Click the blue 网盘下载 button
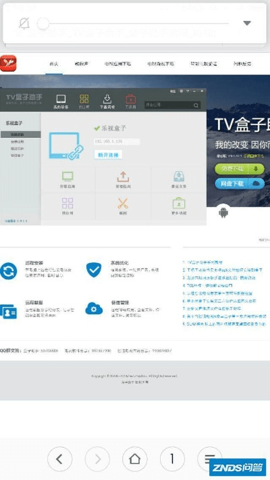270x480 pixels. coord(240,184)
